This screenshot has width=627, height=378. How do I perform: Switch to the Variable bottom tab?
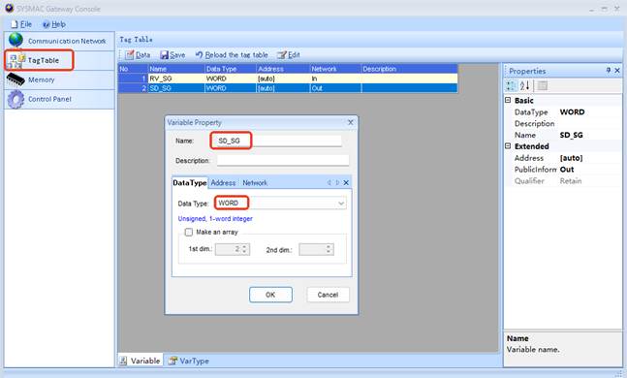(141, 361)
